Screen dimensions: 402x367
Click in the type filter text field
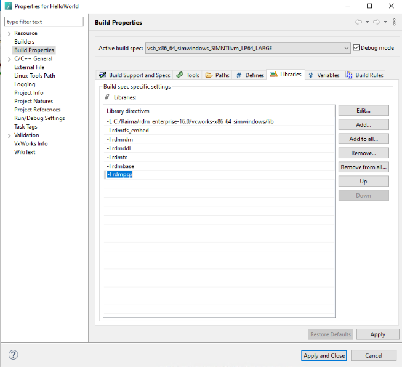44,22
